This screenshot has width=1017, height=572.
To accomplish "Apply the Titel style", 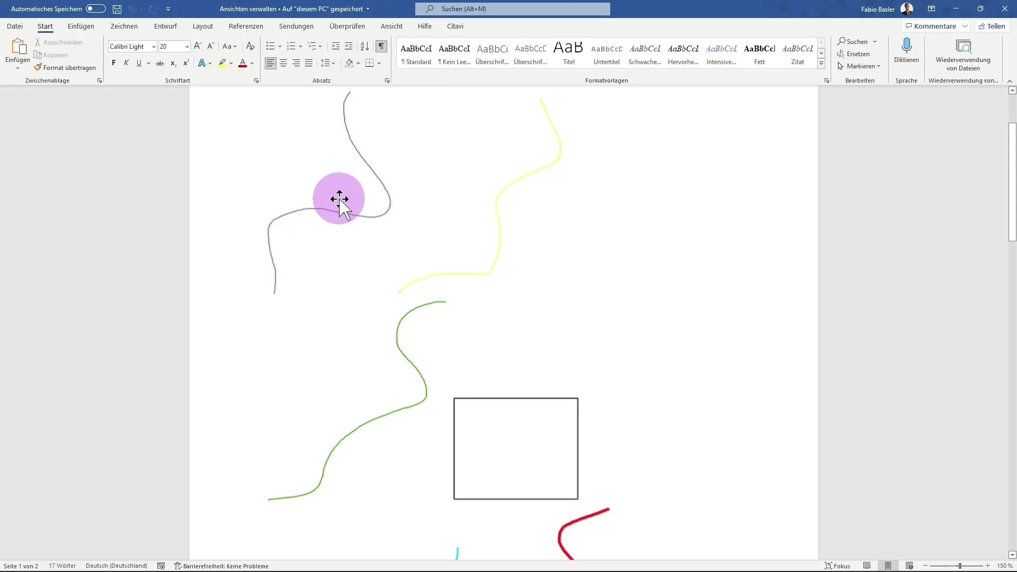I will click(x=568, y=53).
